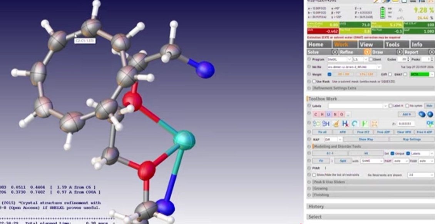Click the cyan circular arrow icon

[x=355, y=123]
